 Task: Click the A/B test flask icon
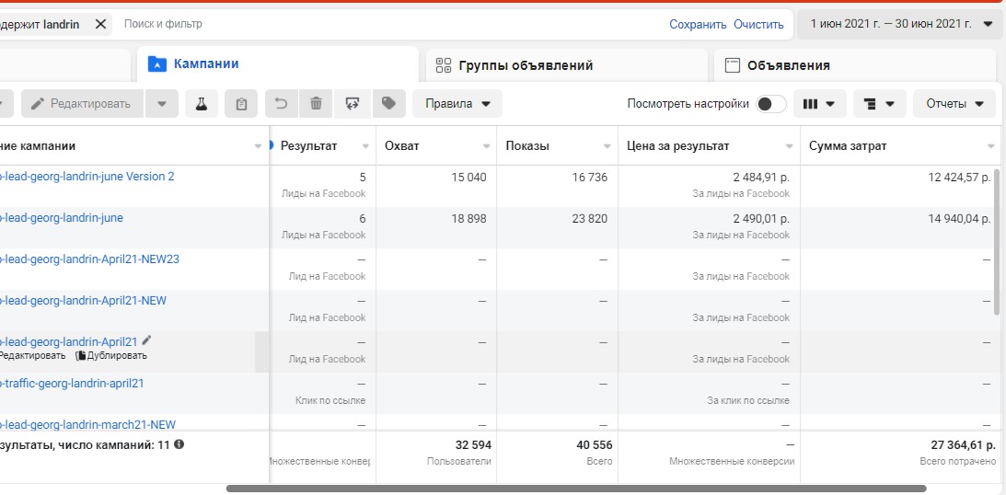pos(201,104)
